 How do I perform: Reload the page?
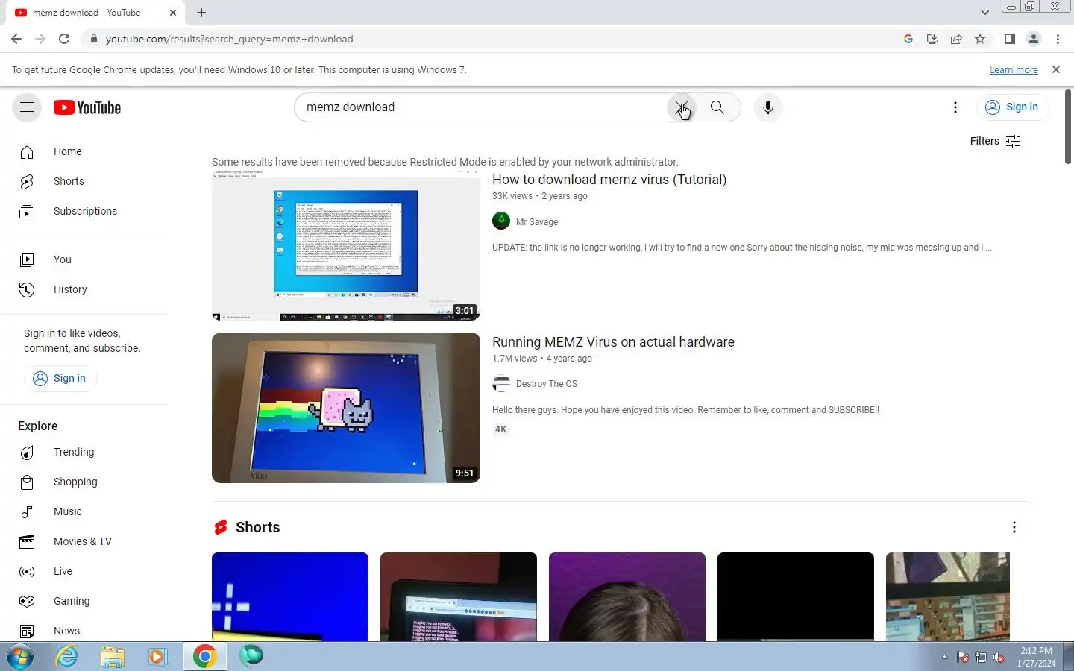(64, 39)
